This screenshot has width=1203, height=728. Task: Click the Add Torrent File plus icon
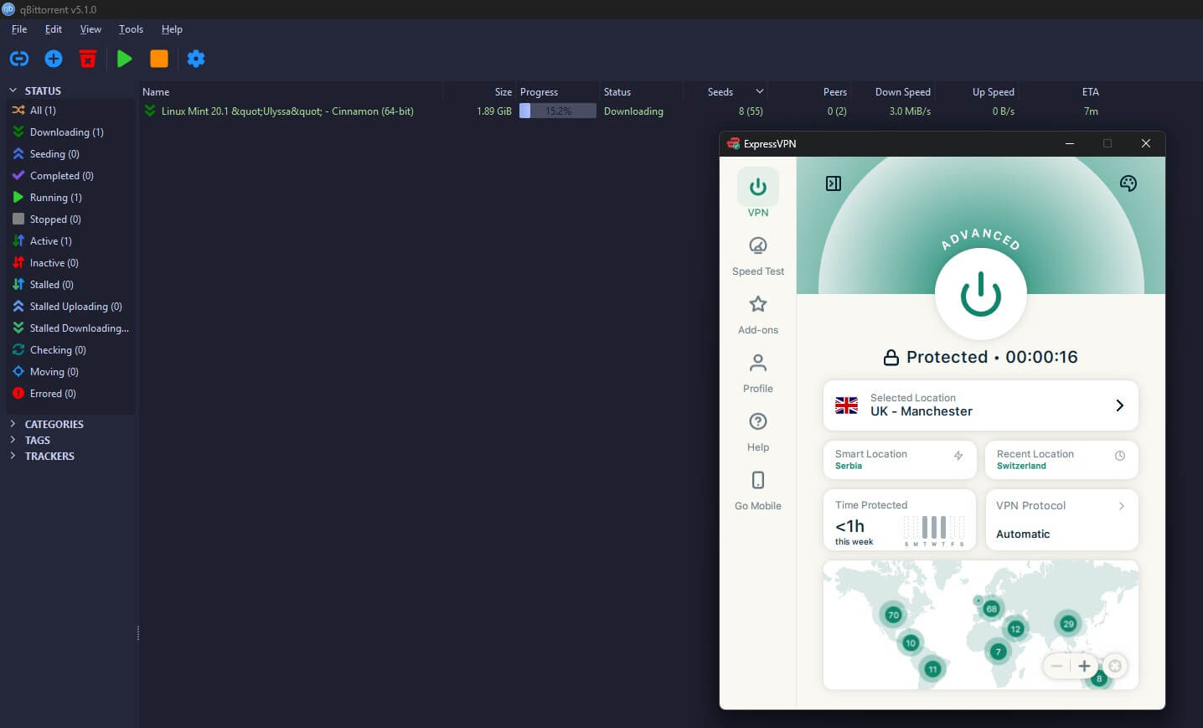[x=54, y=59]
